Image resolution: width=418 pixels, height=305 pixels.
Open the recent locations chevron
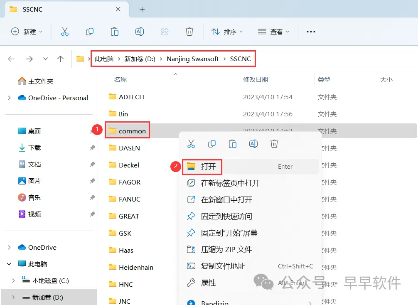(x=46, y=59)
